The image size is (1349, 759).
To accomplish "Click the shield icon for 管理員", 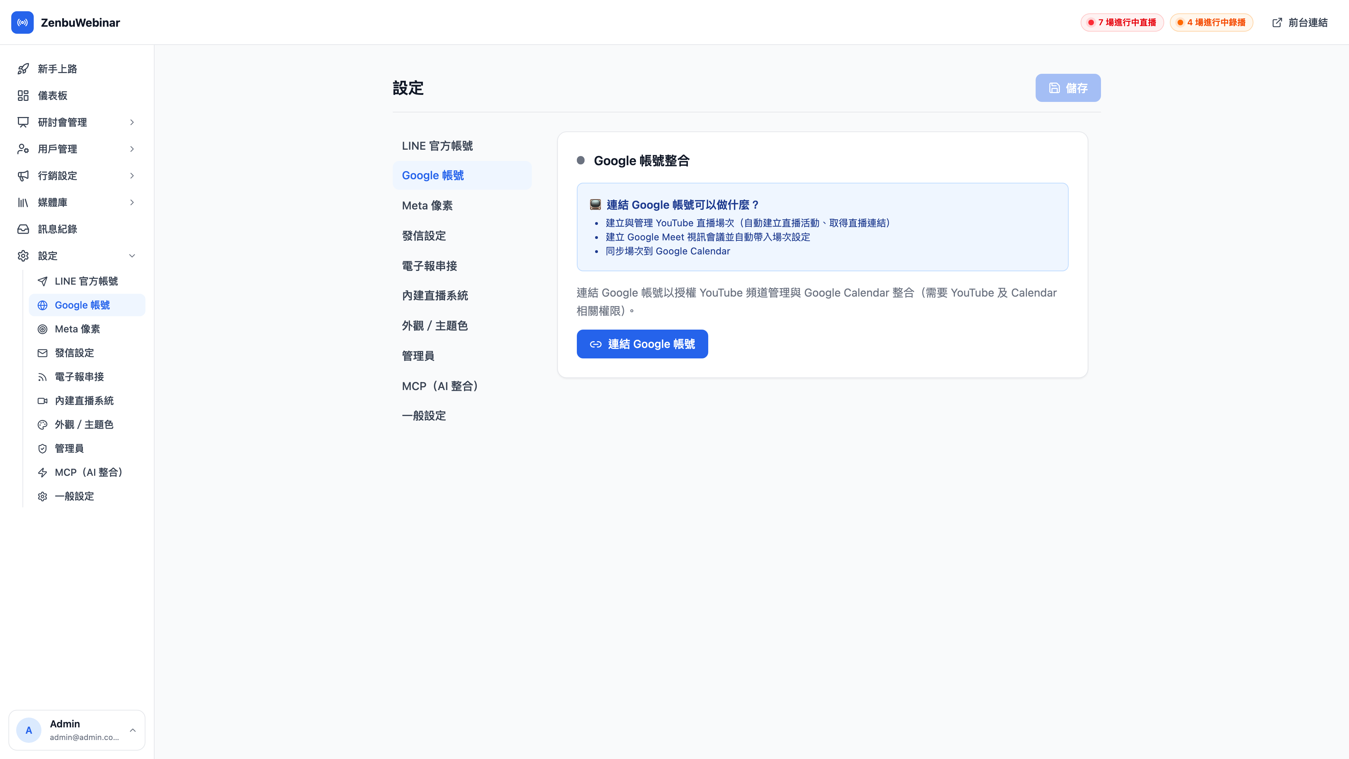I will click(43, 449).
